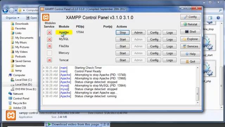Image resolution: width=225 pixels, height=127 pixels.
Task: View the Tomcat Logs
Action: click(169, 60)
